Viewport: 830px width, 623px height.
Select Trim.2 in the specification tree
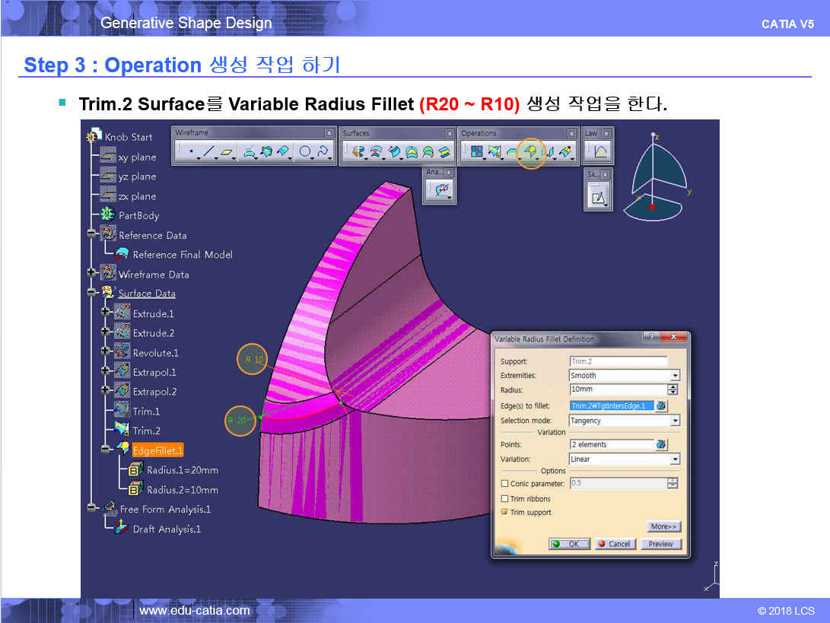coord(146,431)
